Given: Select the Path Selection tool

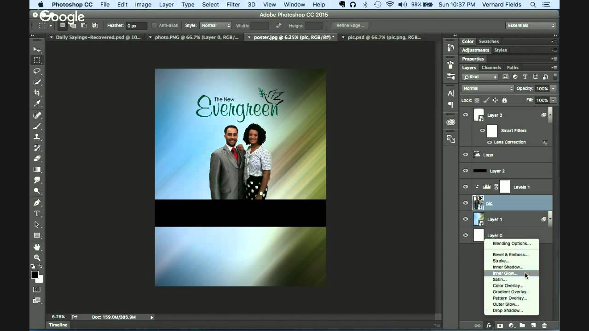Looking at the screenshot, I should (37, 225).
